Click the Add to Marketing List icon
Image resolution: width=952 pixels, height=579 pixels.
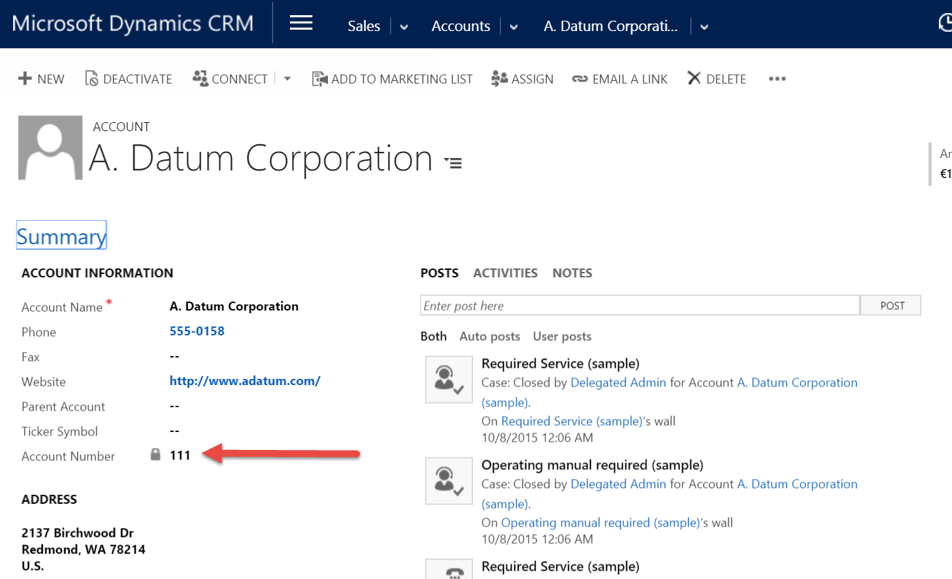point(320,79)
